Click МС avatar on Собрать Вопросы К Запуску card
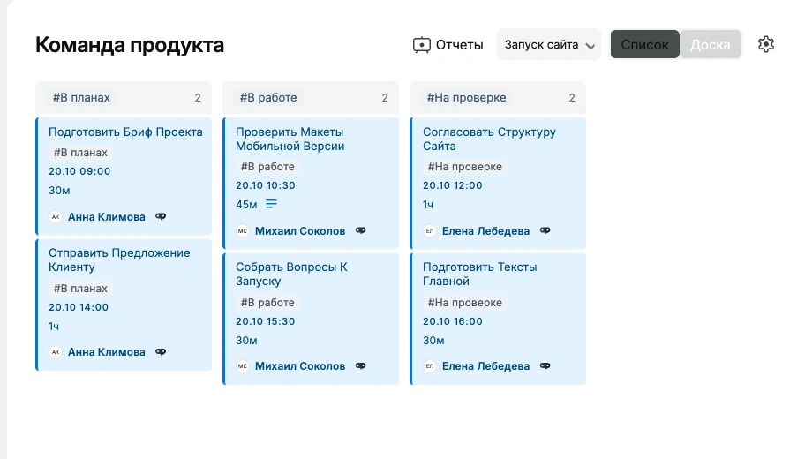The width and height of the screenshot is (805, 459). [243, 366]
